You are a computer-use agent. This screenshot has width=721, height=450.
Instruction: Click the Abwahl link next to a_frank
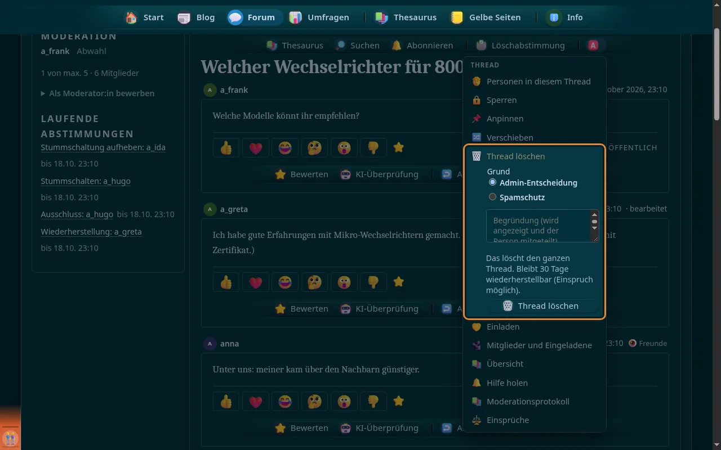coord(91,51)
